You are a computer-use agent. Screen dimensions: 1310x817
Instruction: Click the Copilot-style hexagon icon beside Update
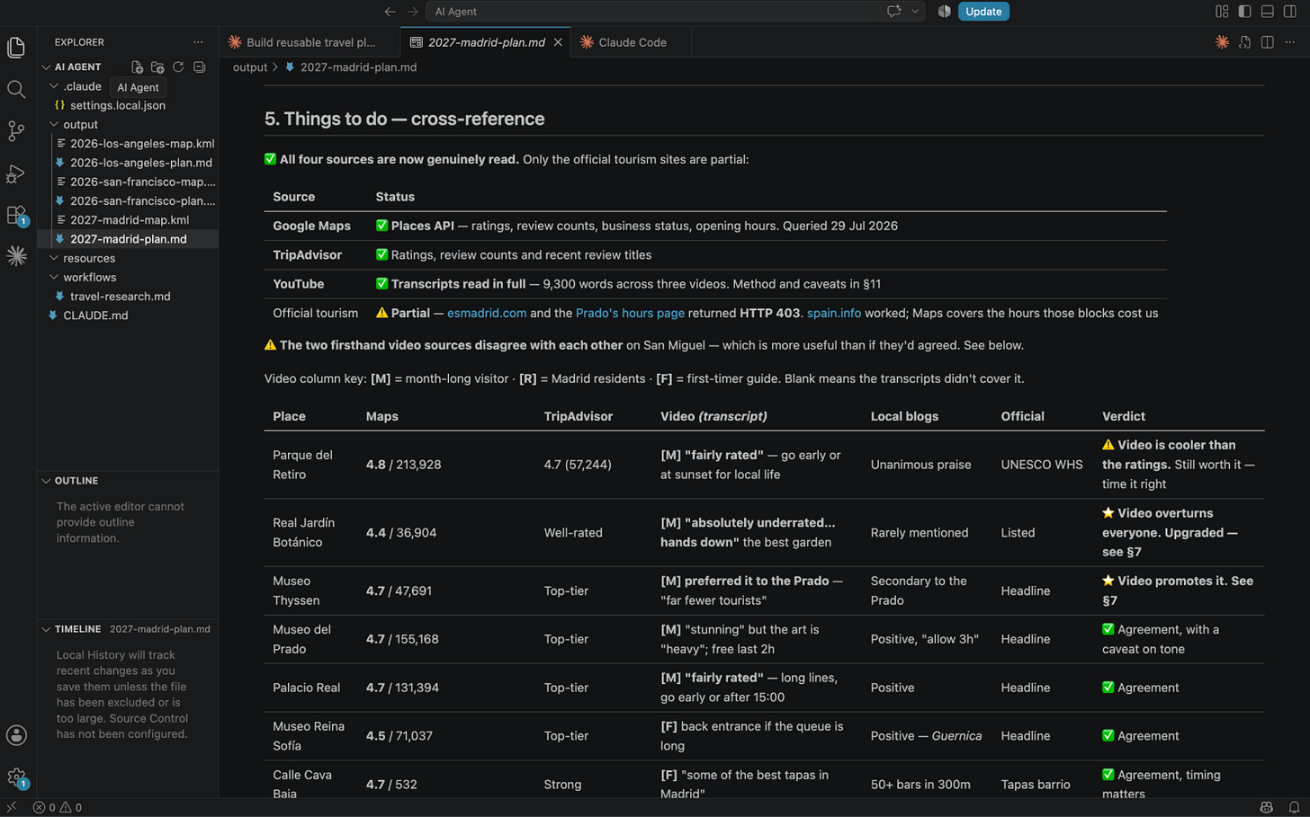[x=944, y=12]
